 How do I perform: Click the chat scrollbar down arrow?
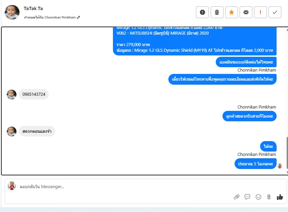[x=287, y=173]
